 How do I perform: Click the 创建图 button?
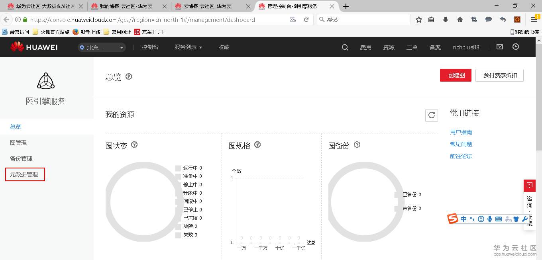[456, 75]
